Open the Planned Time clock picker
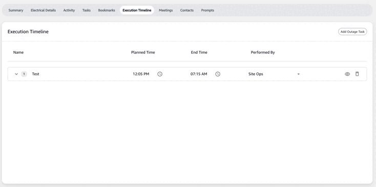The width and height of the screenshot is (376, 187). [160, 74]
